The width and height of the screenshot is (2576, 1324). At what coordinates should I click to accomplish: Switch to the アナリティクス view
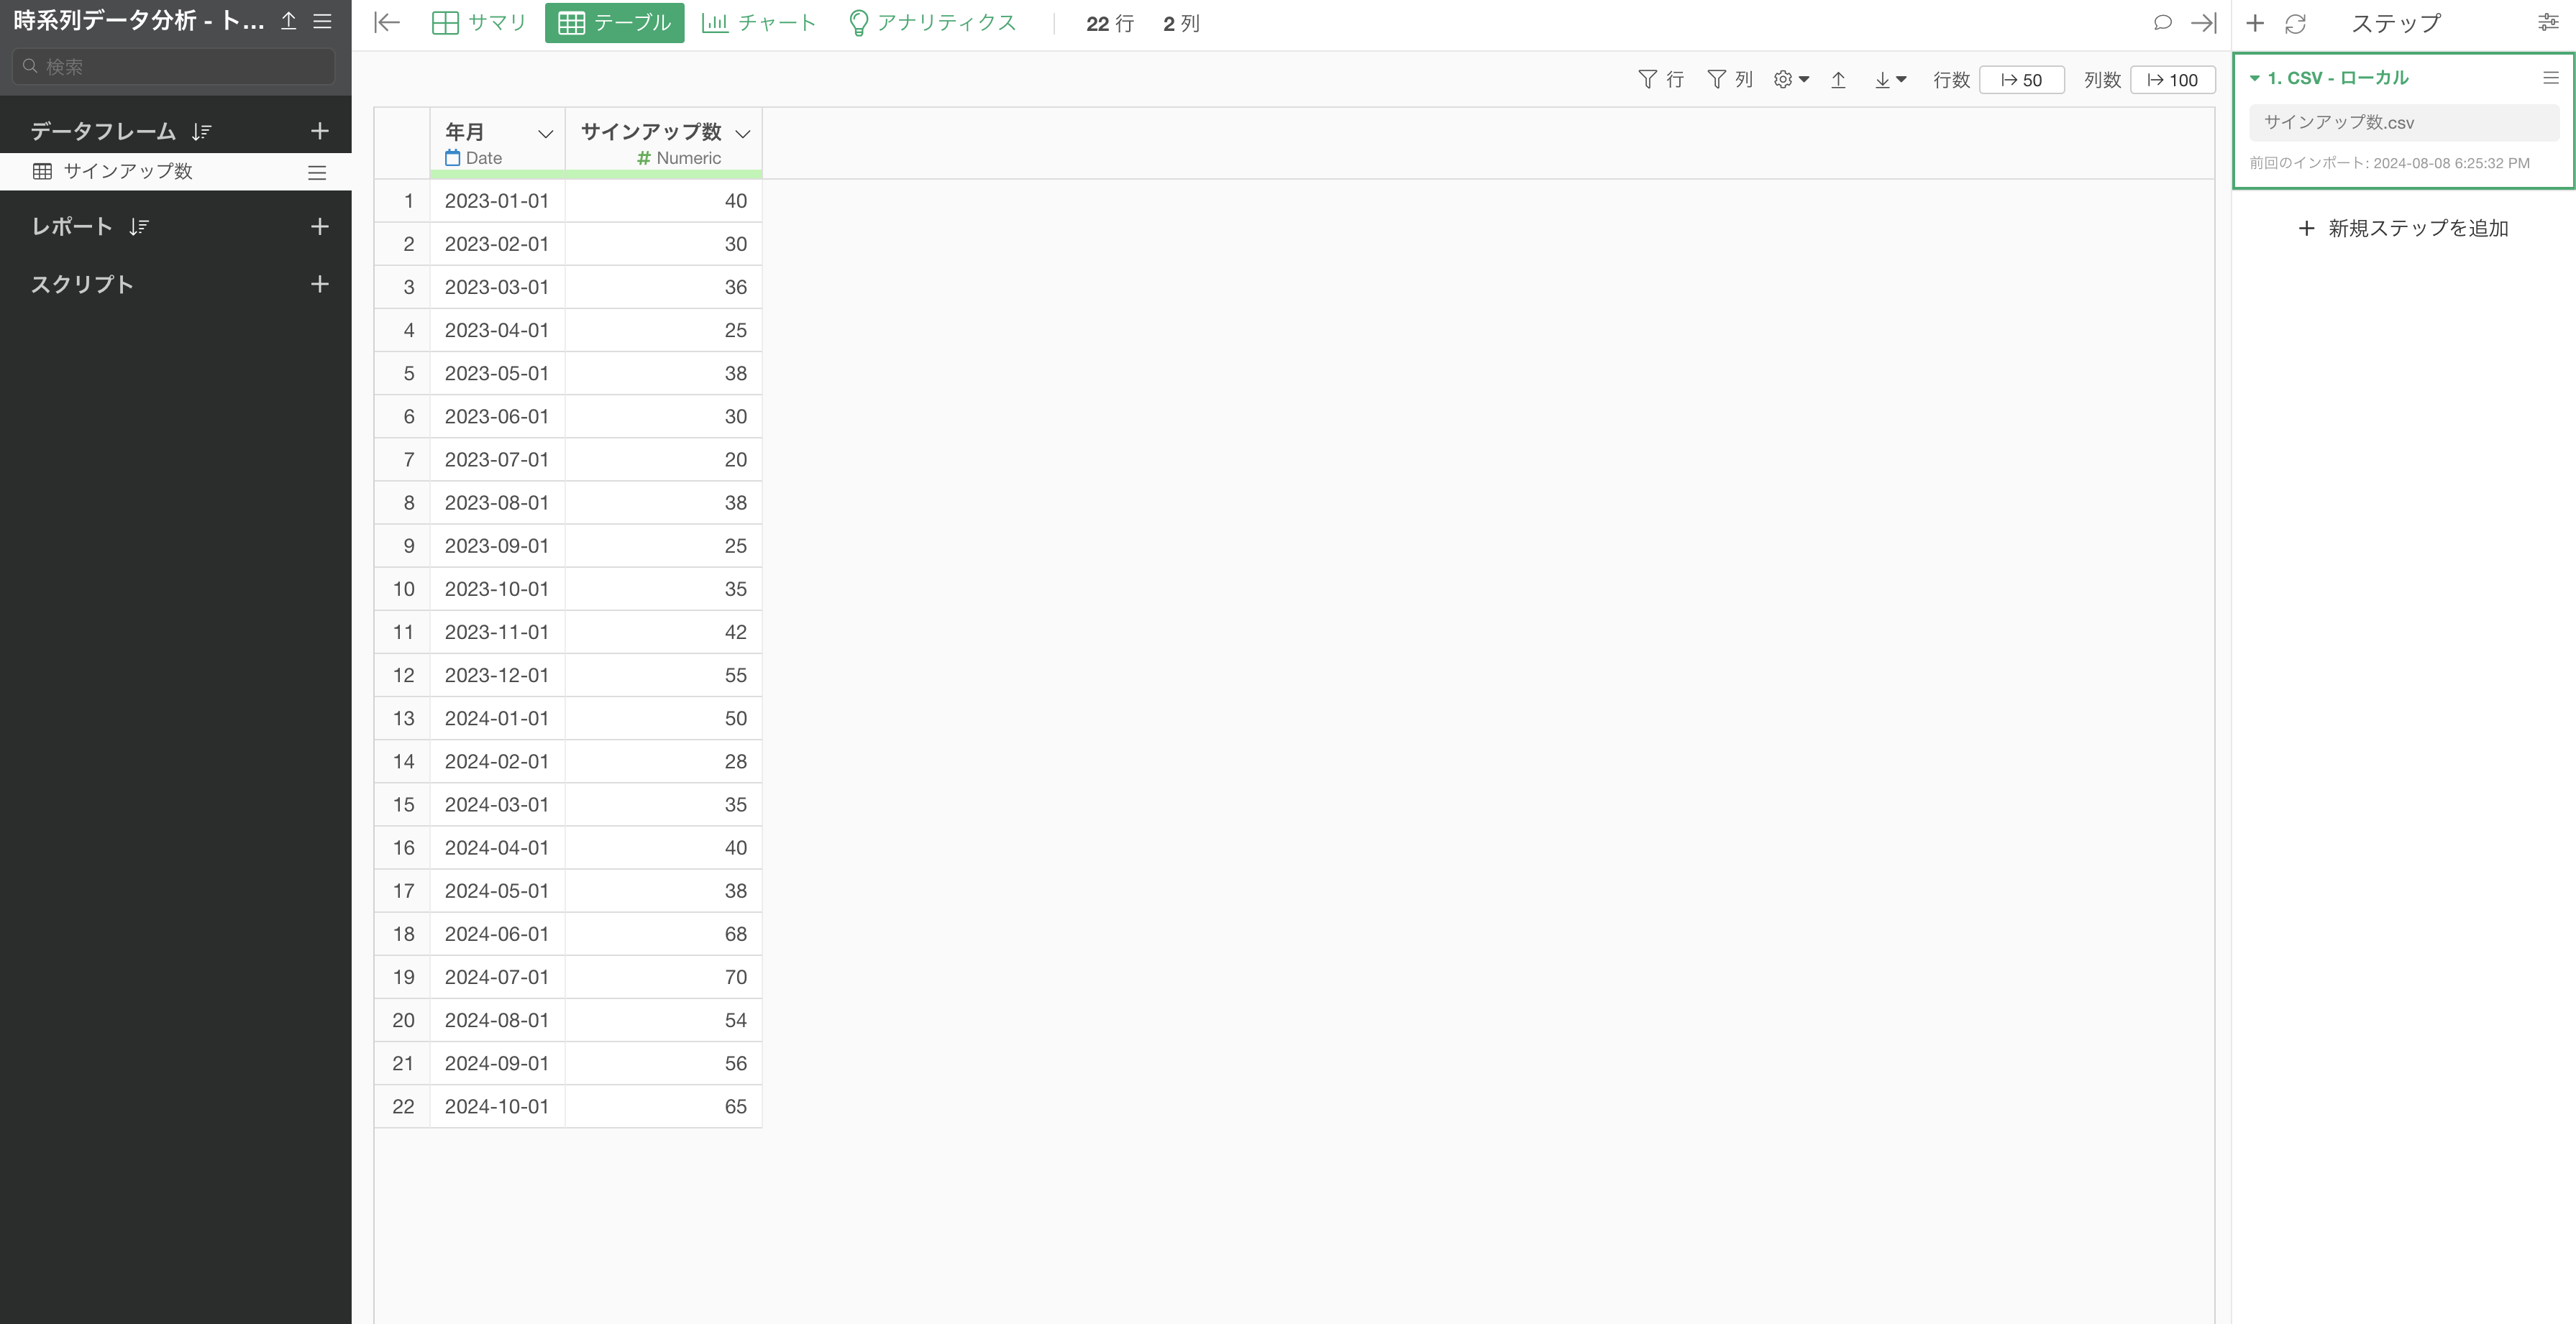932,23
